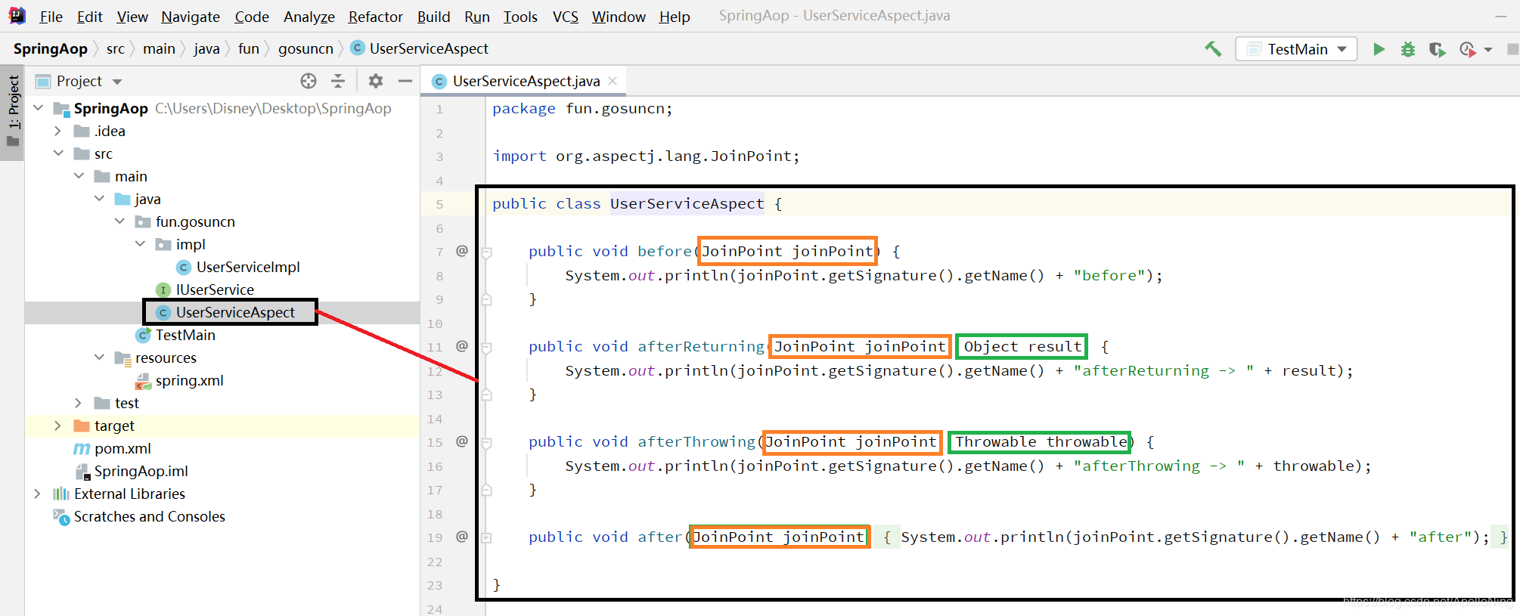1520x616 pixels.
Task: Click the gutter @ icon on line 19
Action: 462,537
